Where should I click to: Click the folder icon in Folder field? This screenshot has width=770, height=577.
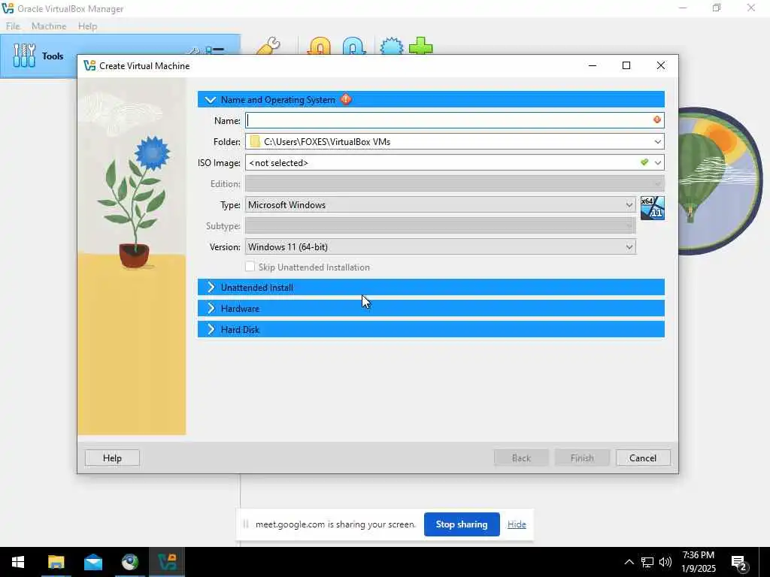[x=254, y=141]
